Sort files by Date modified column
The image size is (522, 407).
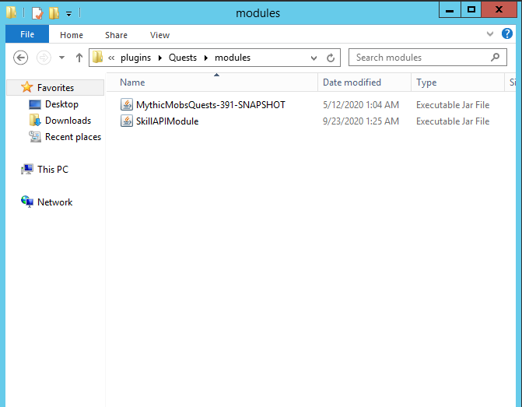point(352,82)
